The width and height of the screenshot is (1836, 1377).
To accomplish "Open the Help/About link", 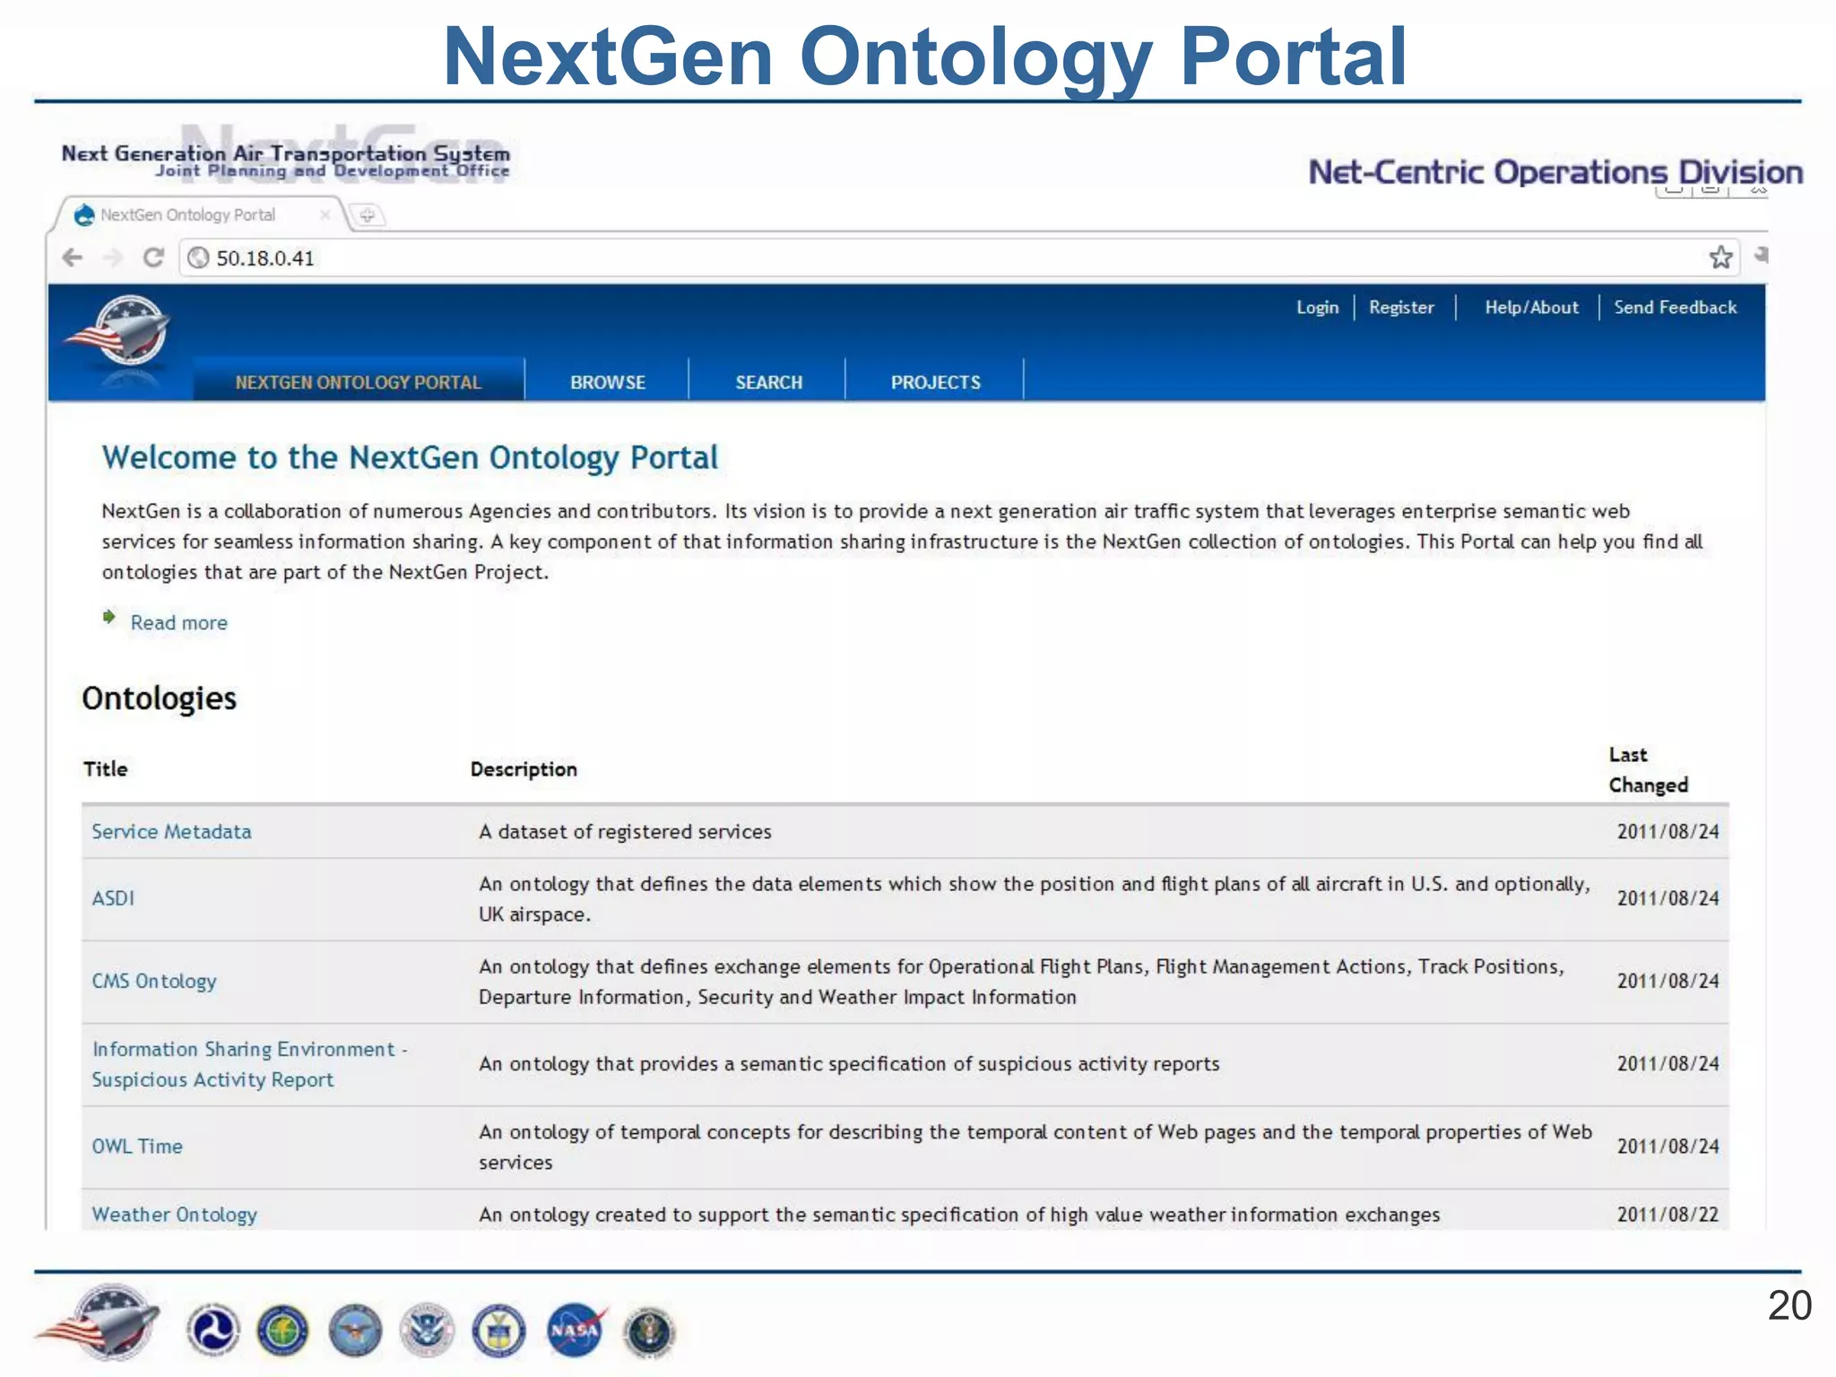I will 1531,307.
